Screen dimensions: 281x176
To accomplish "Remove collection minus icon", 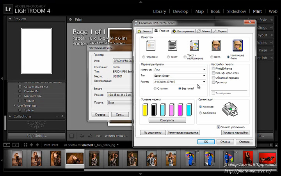I will (57, 116).
